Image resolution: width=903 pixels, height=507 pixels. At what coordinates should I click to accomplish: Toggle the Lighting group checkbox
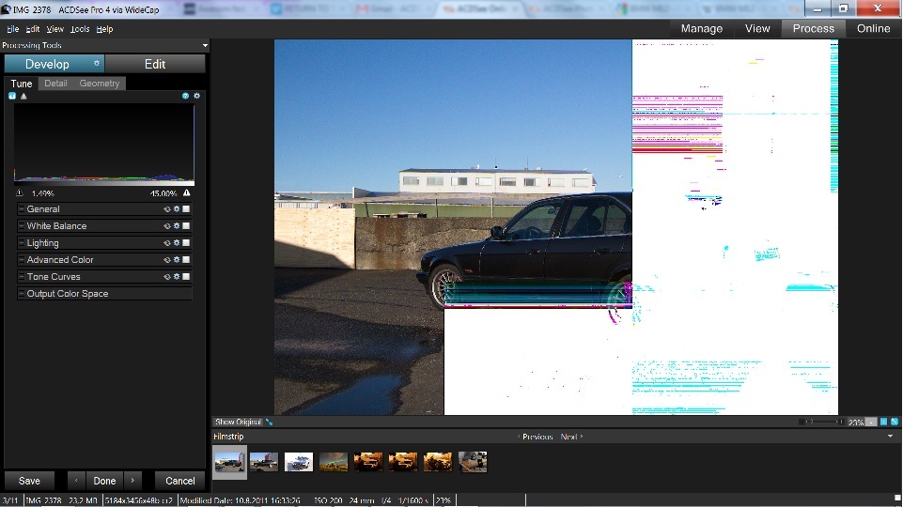(x=186, y=243)
